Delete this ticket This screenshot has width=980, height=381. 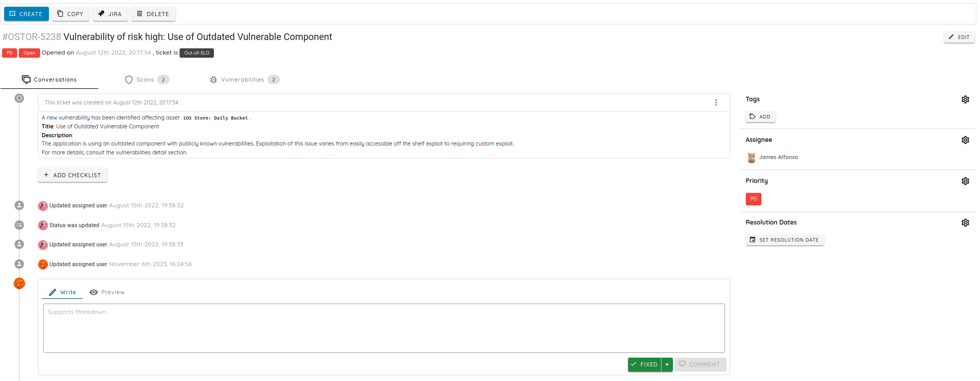click(x=153, y=14)
